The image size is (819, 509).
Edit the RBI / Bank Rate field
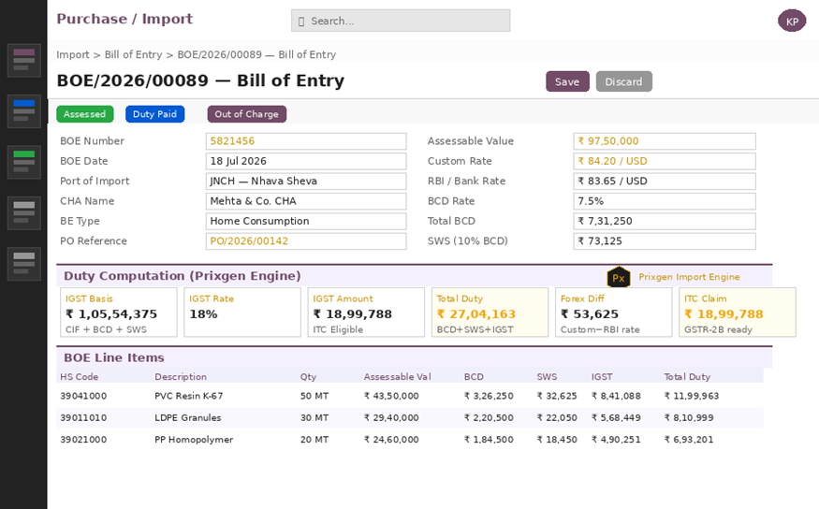tap(665, 182)
